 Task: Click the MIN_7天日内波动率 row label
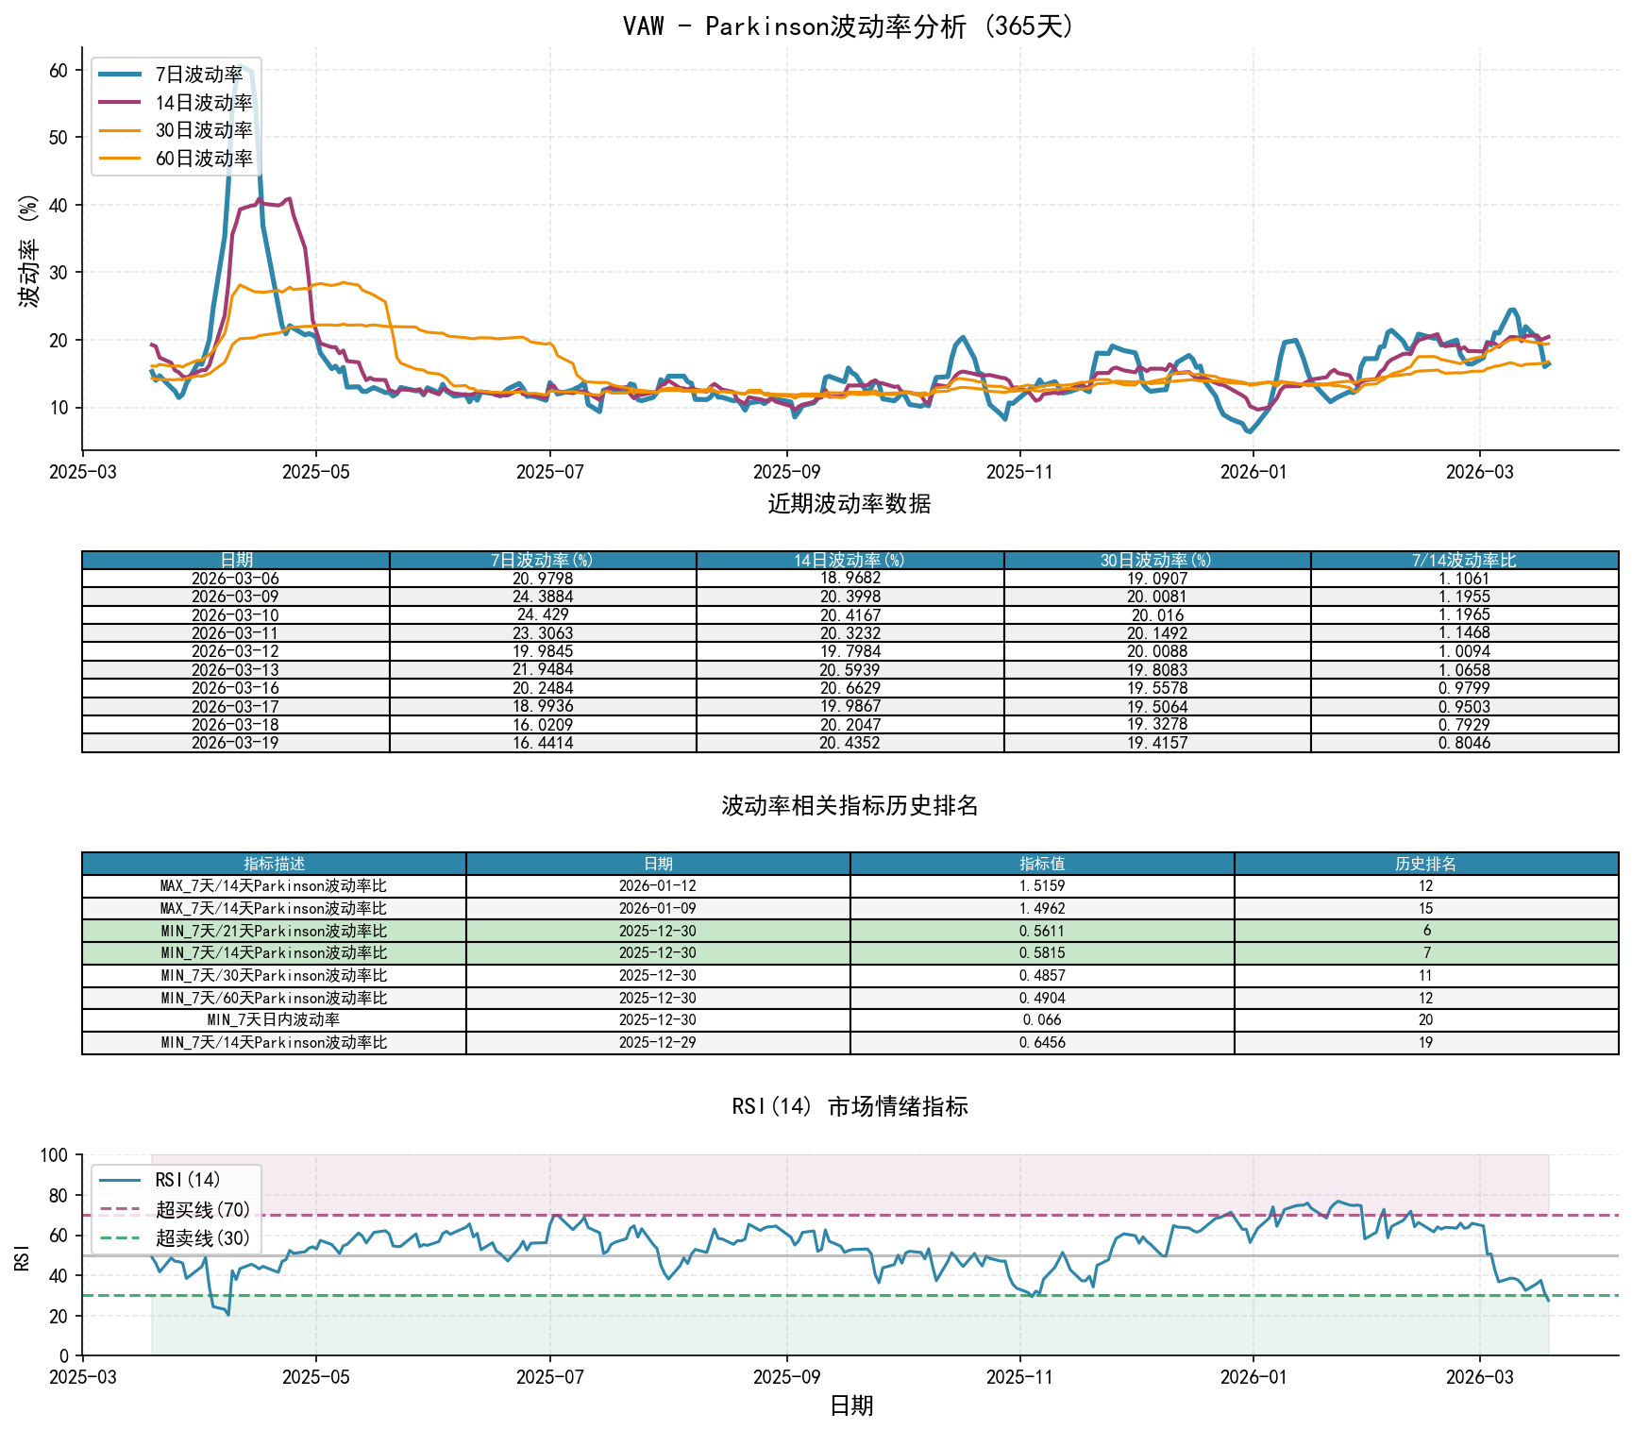(274, 1020)
